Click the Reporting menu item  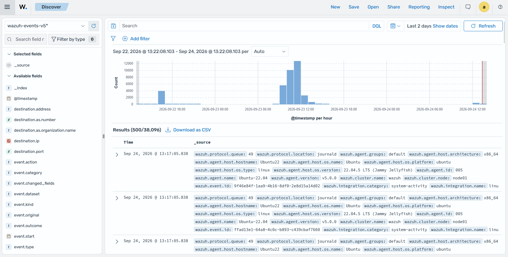click(x=419, y=7)
